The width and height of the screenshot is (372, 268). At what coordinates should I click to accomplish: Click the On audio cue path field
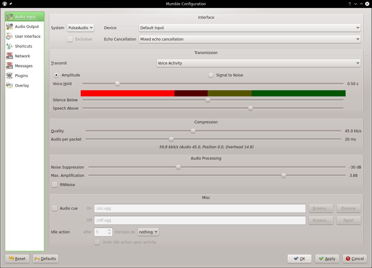pos(200,208)
